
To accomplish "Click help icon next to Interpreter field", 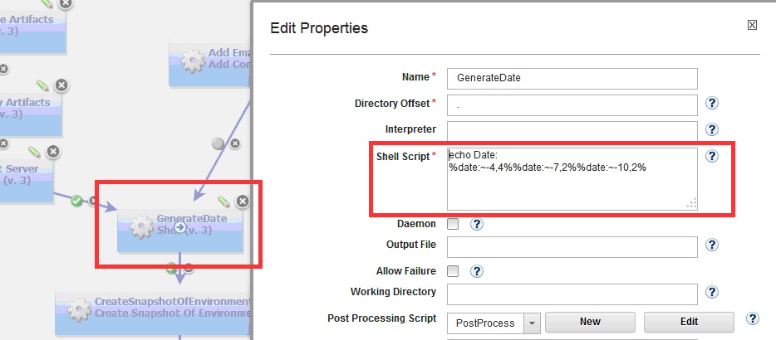I will [712, 129].
